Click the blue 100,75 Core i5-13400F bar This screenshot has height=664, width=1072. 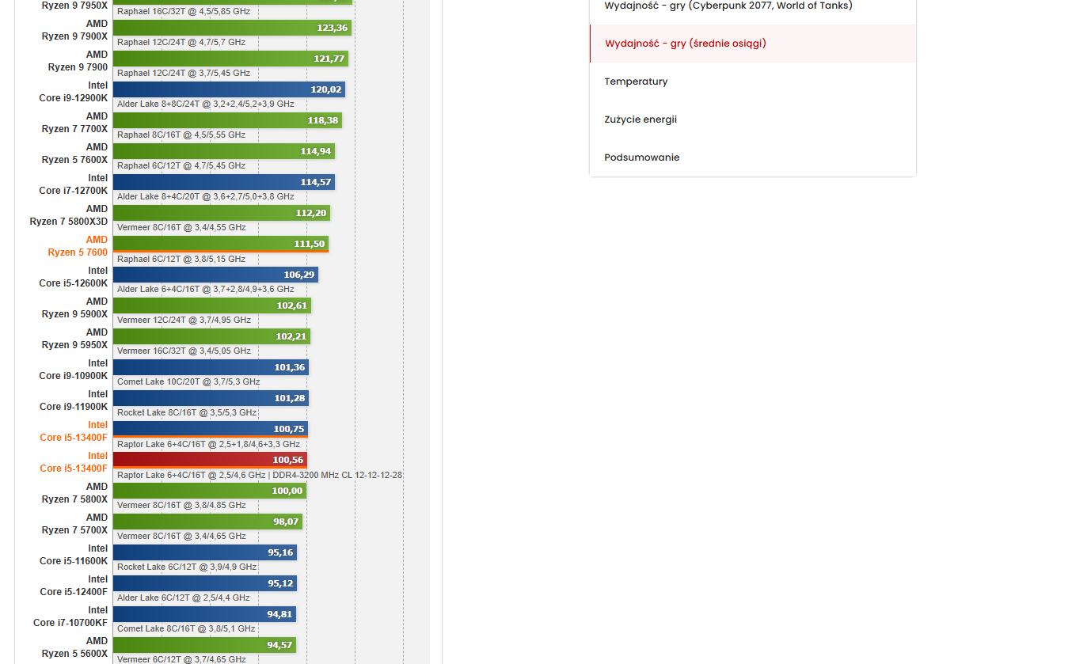[x=211, y=429]
